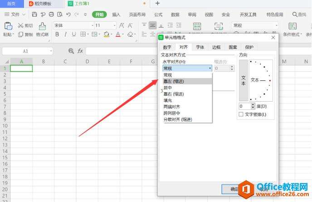This screenshot has height=202, width=312.
Task: Choose 分散对齐 (缩进) from the list
Action: click(187, 119)
